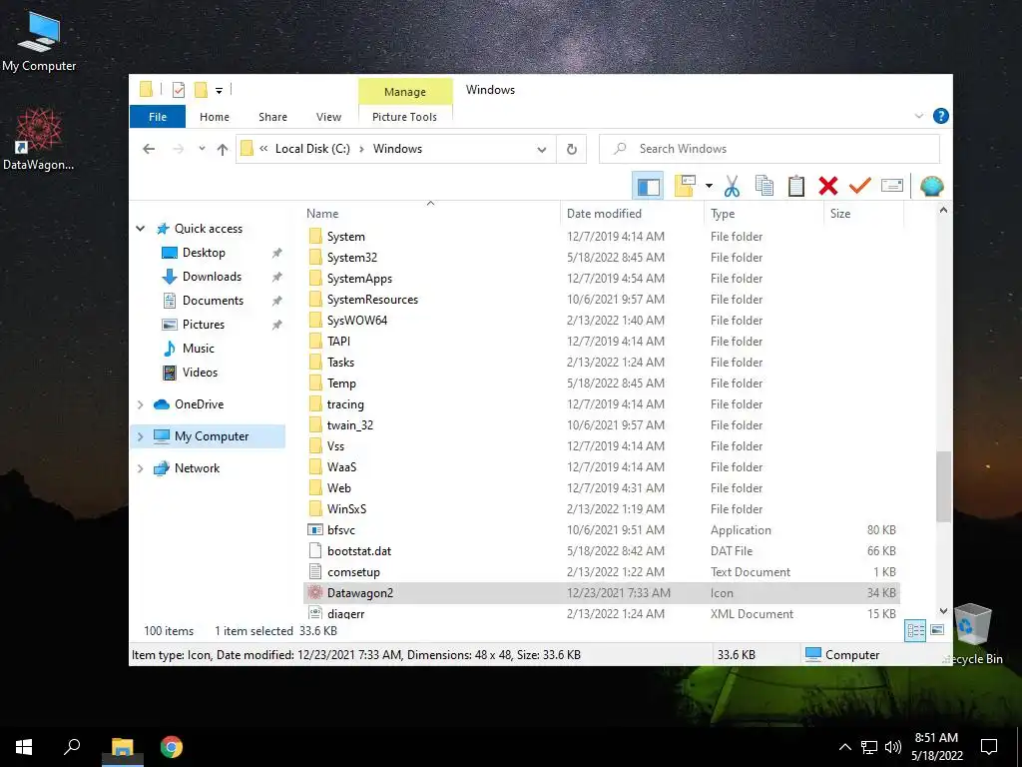Collapse the Quick access tree node
Viewport: 1022px width, 767px height.
[140, 229]
